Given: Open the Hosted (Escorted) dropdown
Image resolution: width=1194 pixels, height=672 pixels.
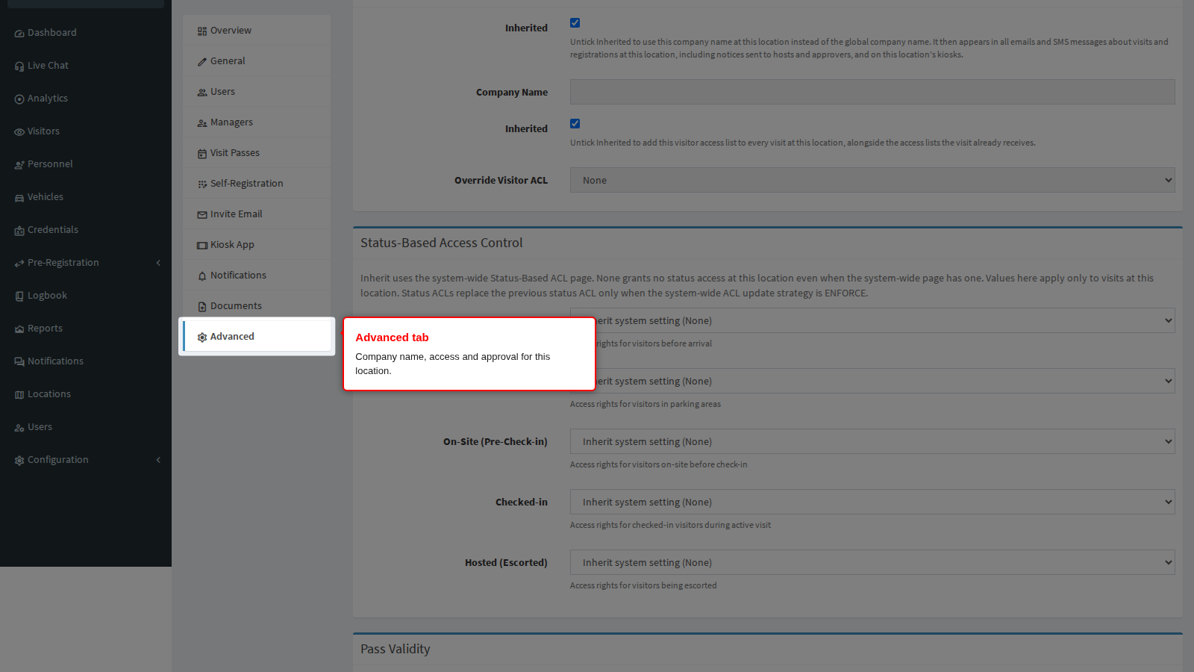Looking at the screenshot, I should (872, 562).
